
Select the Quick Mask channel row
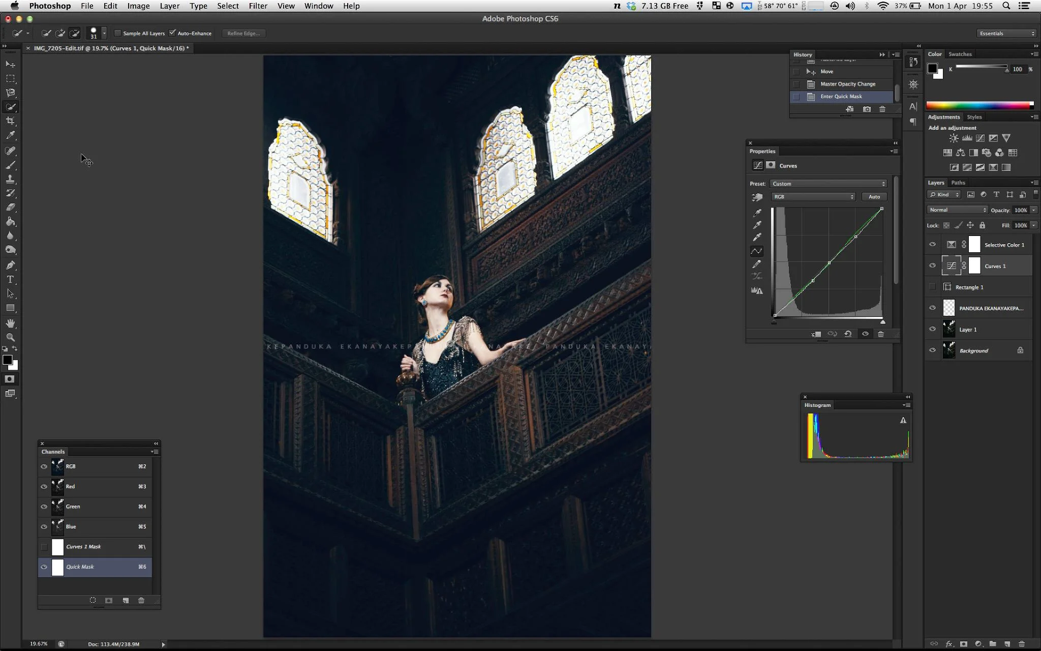95,567
